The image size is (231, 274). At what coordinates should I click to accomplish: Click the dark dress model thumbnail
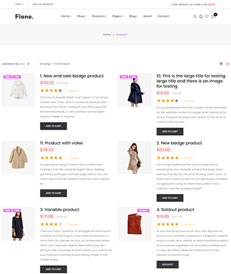pos(18,224)
